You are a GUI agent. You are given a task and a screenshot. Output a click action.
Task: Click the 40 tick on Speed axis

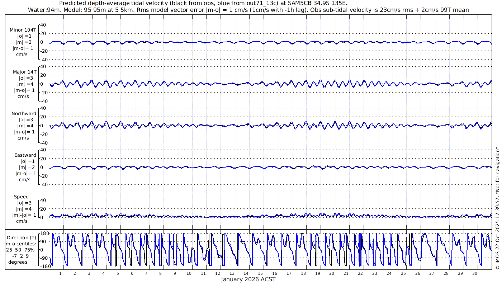coord(43,200)
